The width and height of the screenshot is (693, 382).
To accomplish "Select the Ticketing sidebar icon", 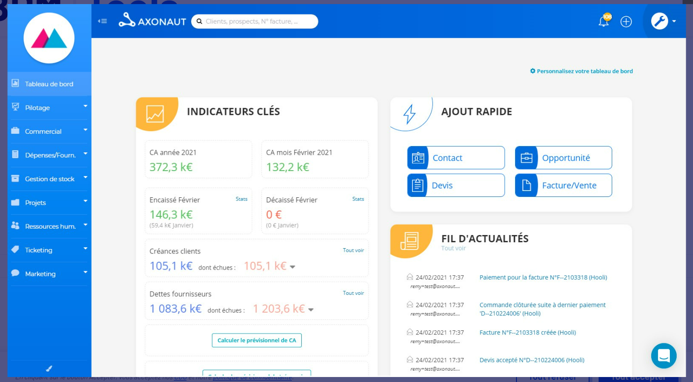I will [x=15, y=250].
